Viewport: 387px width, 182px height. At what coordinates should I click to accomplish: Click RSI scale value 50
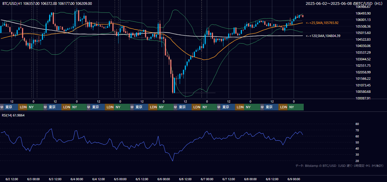point(357,142)
